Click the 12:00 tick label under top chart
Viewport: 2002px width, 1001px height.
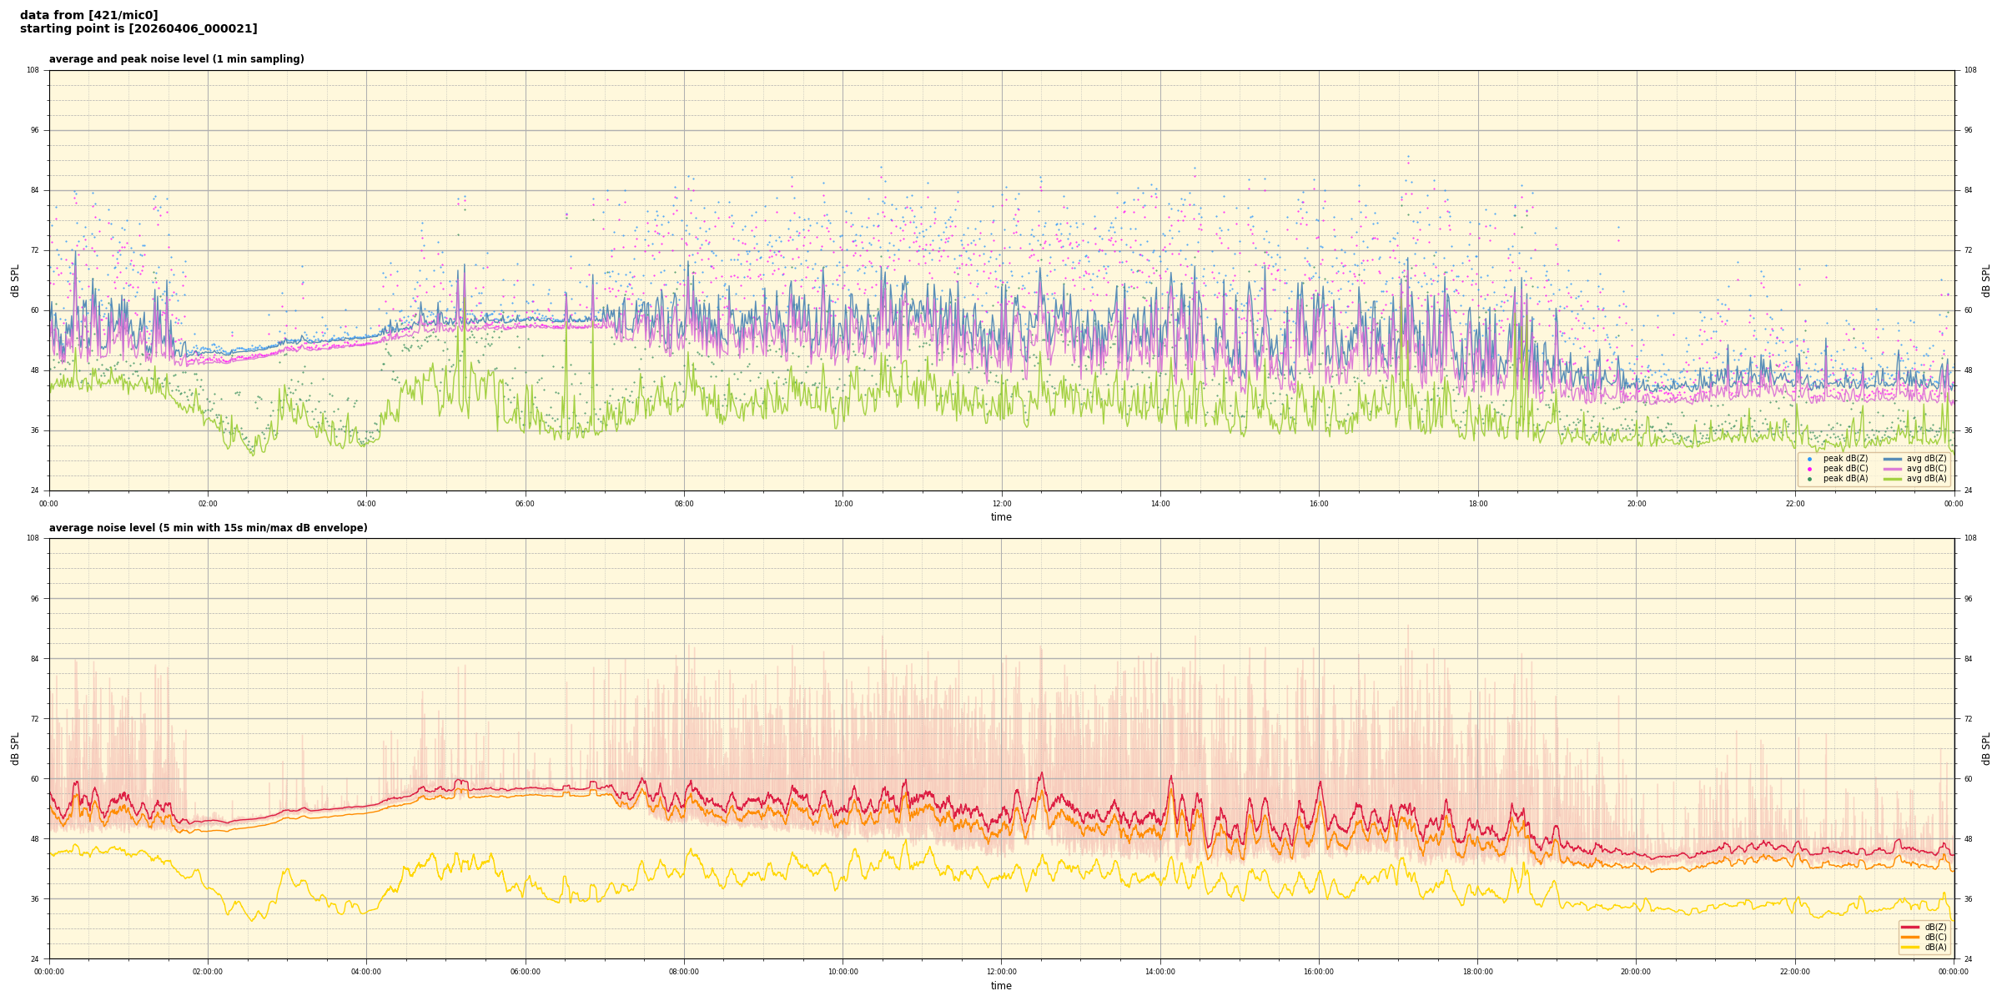pyautogui.click(x=1001, y=504)
